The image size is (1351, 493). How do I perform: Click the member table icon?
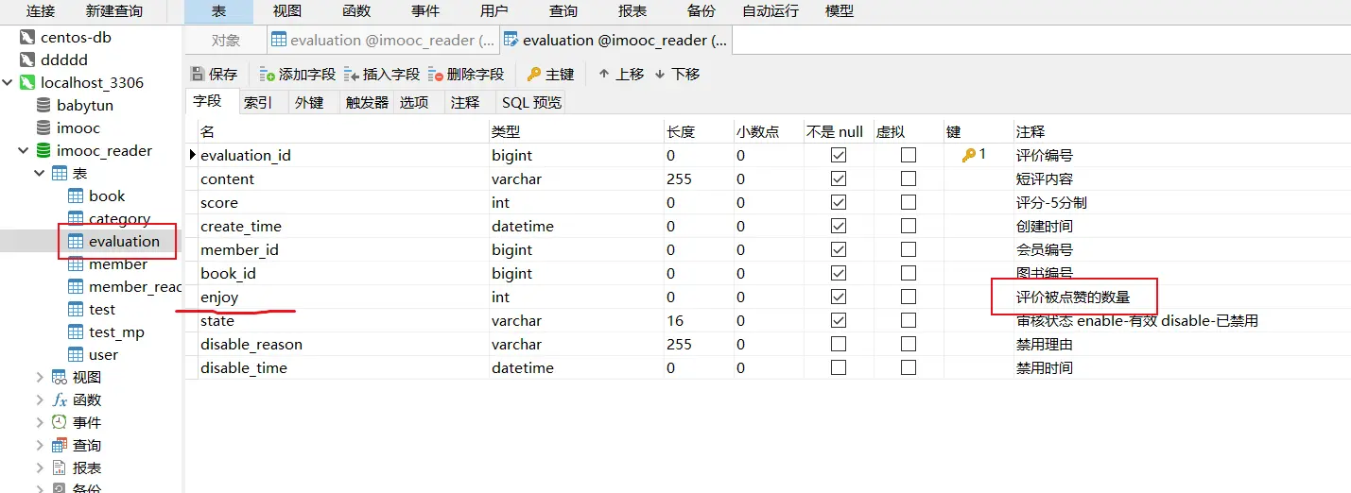click(x=76, y=263)
